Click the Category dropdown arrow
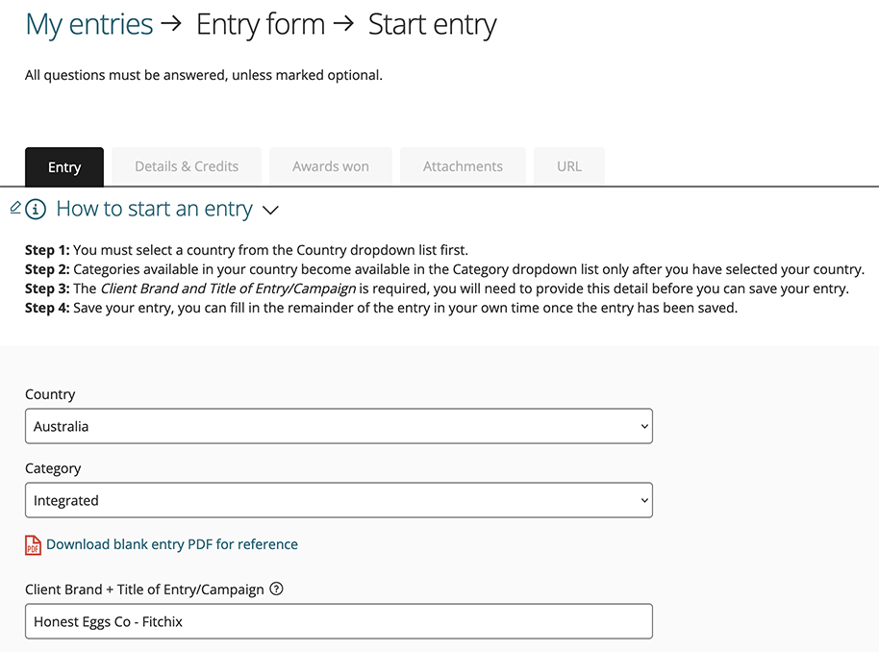 click(x=644, y=500)
